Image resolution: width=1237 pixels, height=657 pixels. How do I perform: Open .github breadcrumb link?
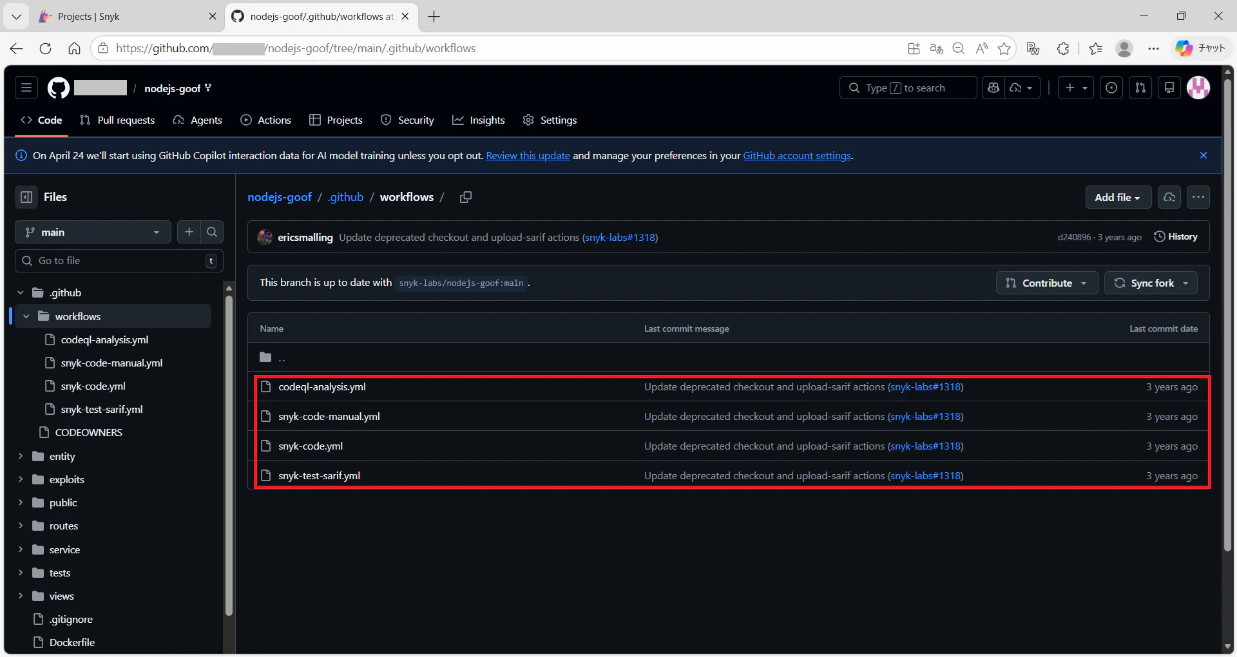pyautogui.click(x=346, y=197)
